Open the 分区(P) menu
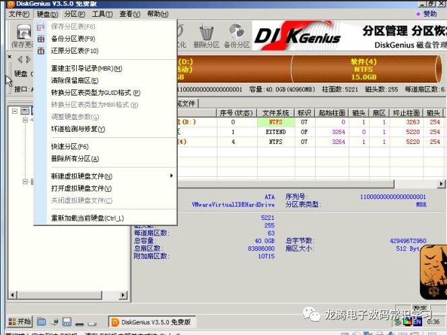Screen dimensions: 447x335 point(75,13)
